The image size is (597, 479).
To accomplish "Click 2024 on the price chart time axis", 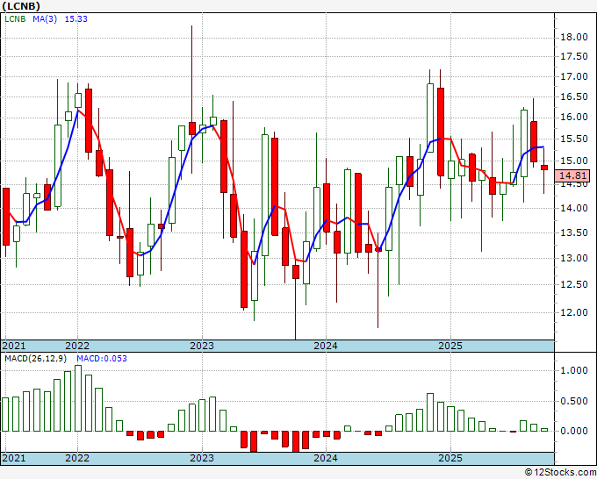I will tap(326, 346).
